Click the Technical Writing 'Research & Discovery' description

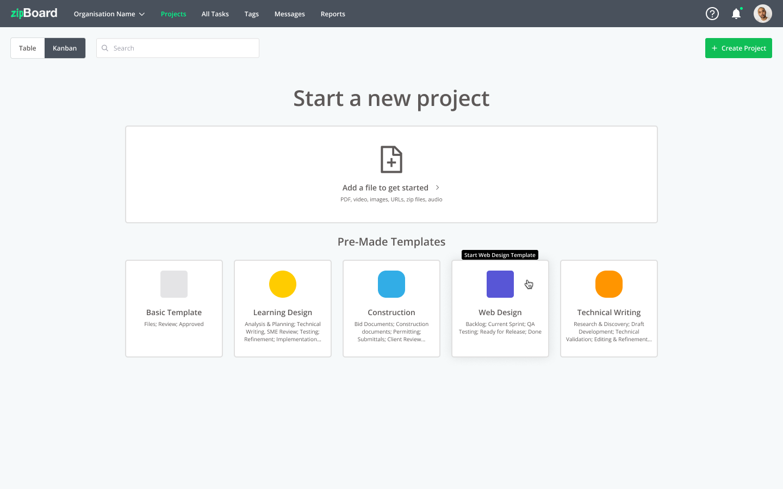click(x=609, y=332)
